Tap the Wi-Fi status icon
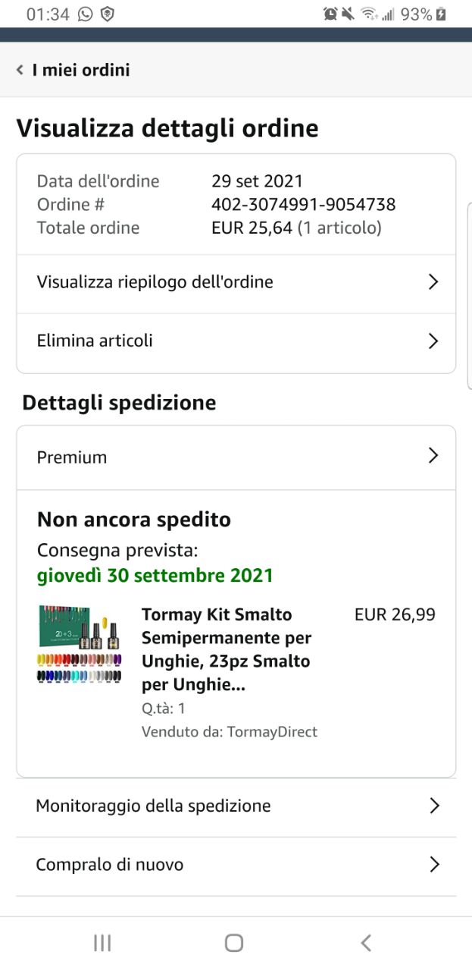This screenshot has width=472, height=971. point(369,14)
